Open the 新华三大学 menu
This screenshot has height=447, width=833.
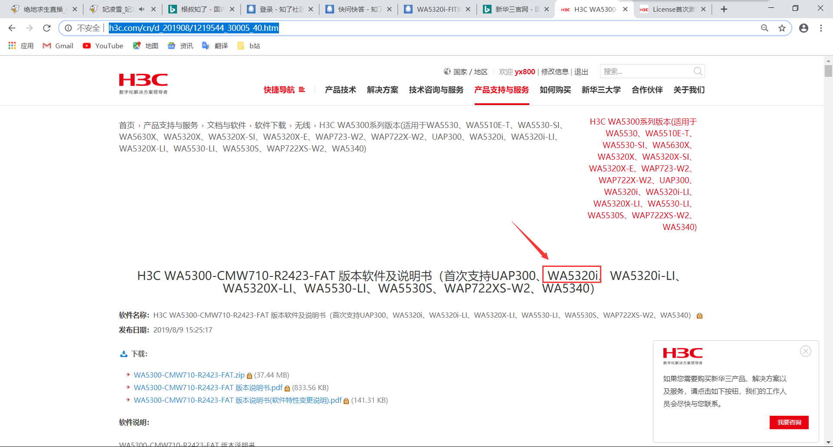click(601, 90)
